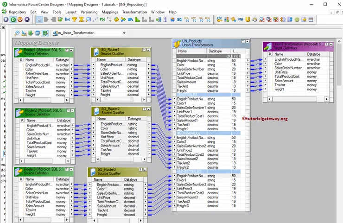Click the help '?' button on UN_Products
Image resolution: width=343 pixels, height=223 pixels.
pyautogui.click(x=243, y=41)
